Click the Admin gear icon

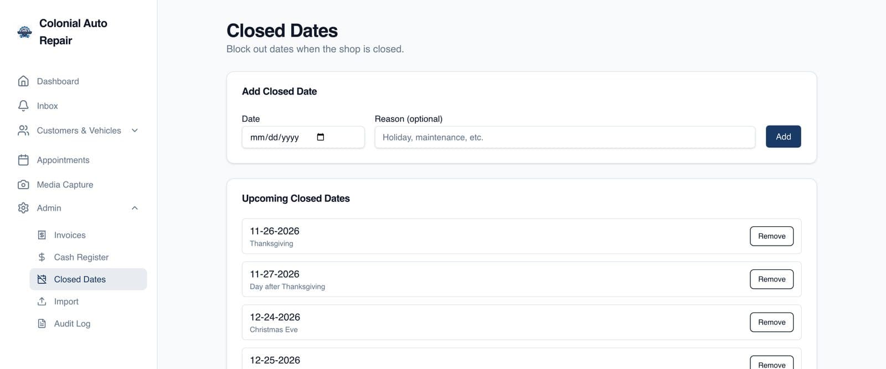pyautogui.click(x=23, y=208)
